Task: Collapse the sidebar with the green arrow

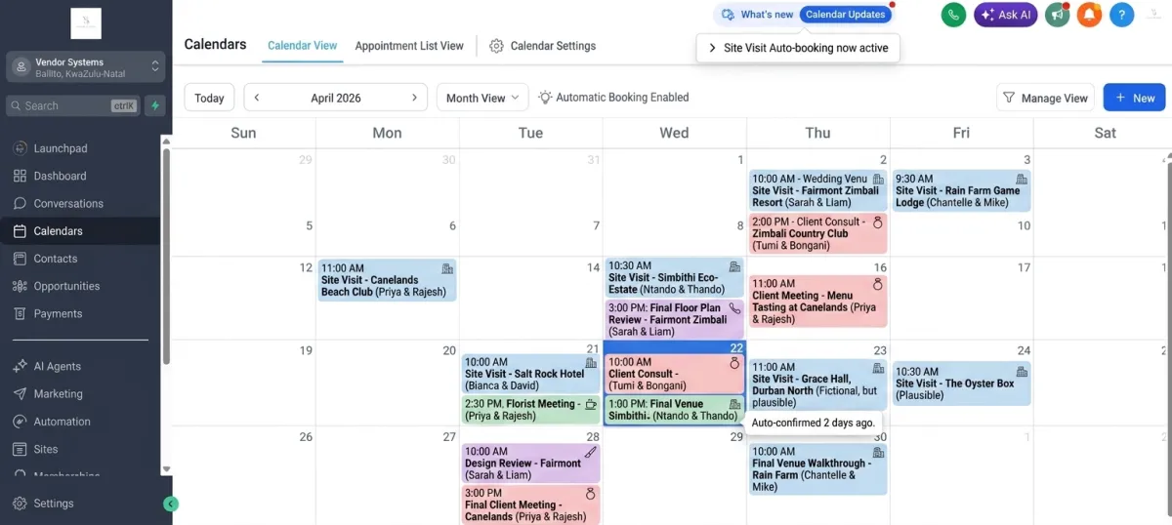Action: click(170, 504)
